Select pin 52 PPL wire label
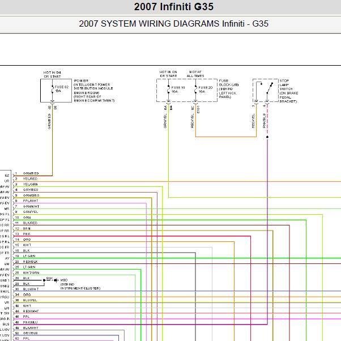The height and width of the screenshot is (341, 341). 26,339
